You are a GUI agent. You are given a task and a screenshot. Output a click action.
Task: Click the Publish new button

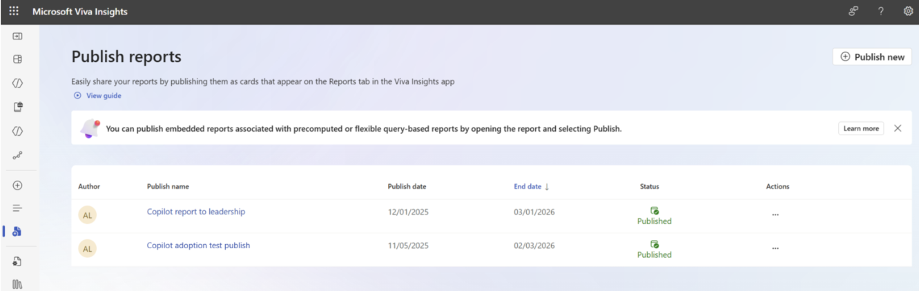(872, 57)
